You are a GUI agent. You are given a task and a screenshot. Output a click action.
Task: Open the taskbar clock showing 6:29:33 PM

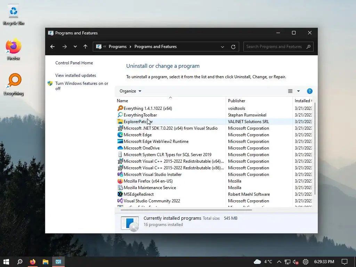pyautogui.click(x=324, y=262)
